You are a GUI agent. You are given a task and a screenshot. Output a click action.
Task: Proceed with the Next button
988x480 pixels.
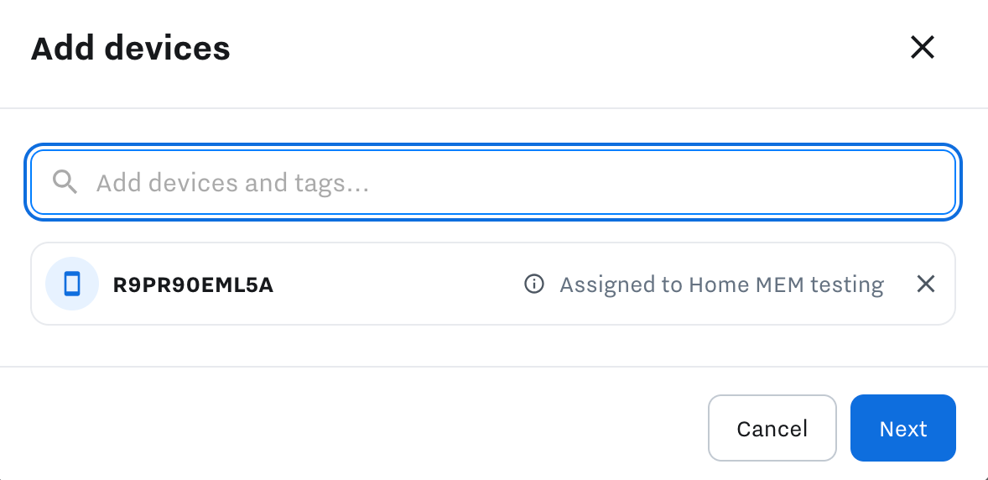tap(902, 428)
